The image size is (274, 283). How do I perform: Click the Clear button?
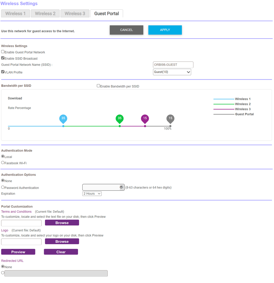click(x=61, y=252)
